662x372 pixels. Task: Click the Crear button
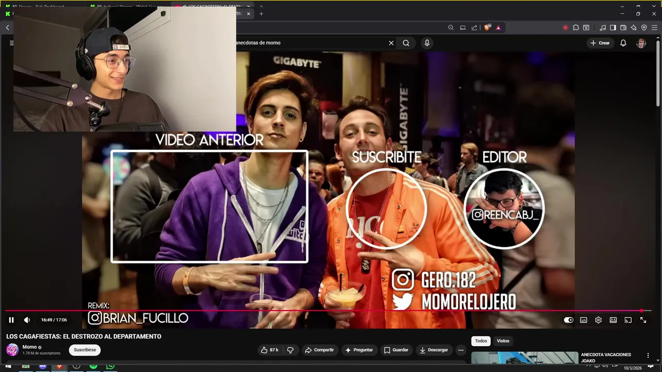600,43
